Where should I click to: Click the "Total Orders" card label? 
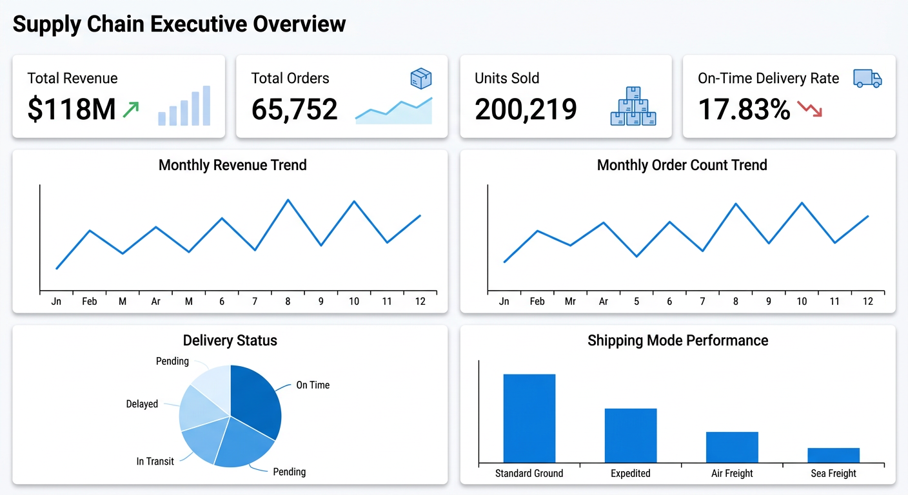click(290, 79)
